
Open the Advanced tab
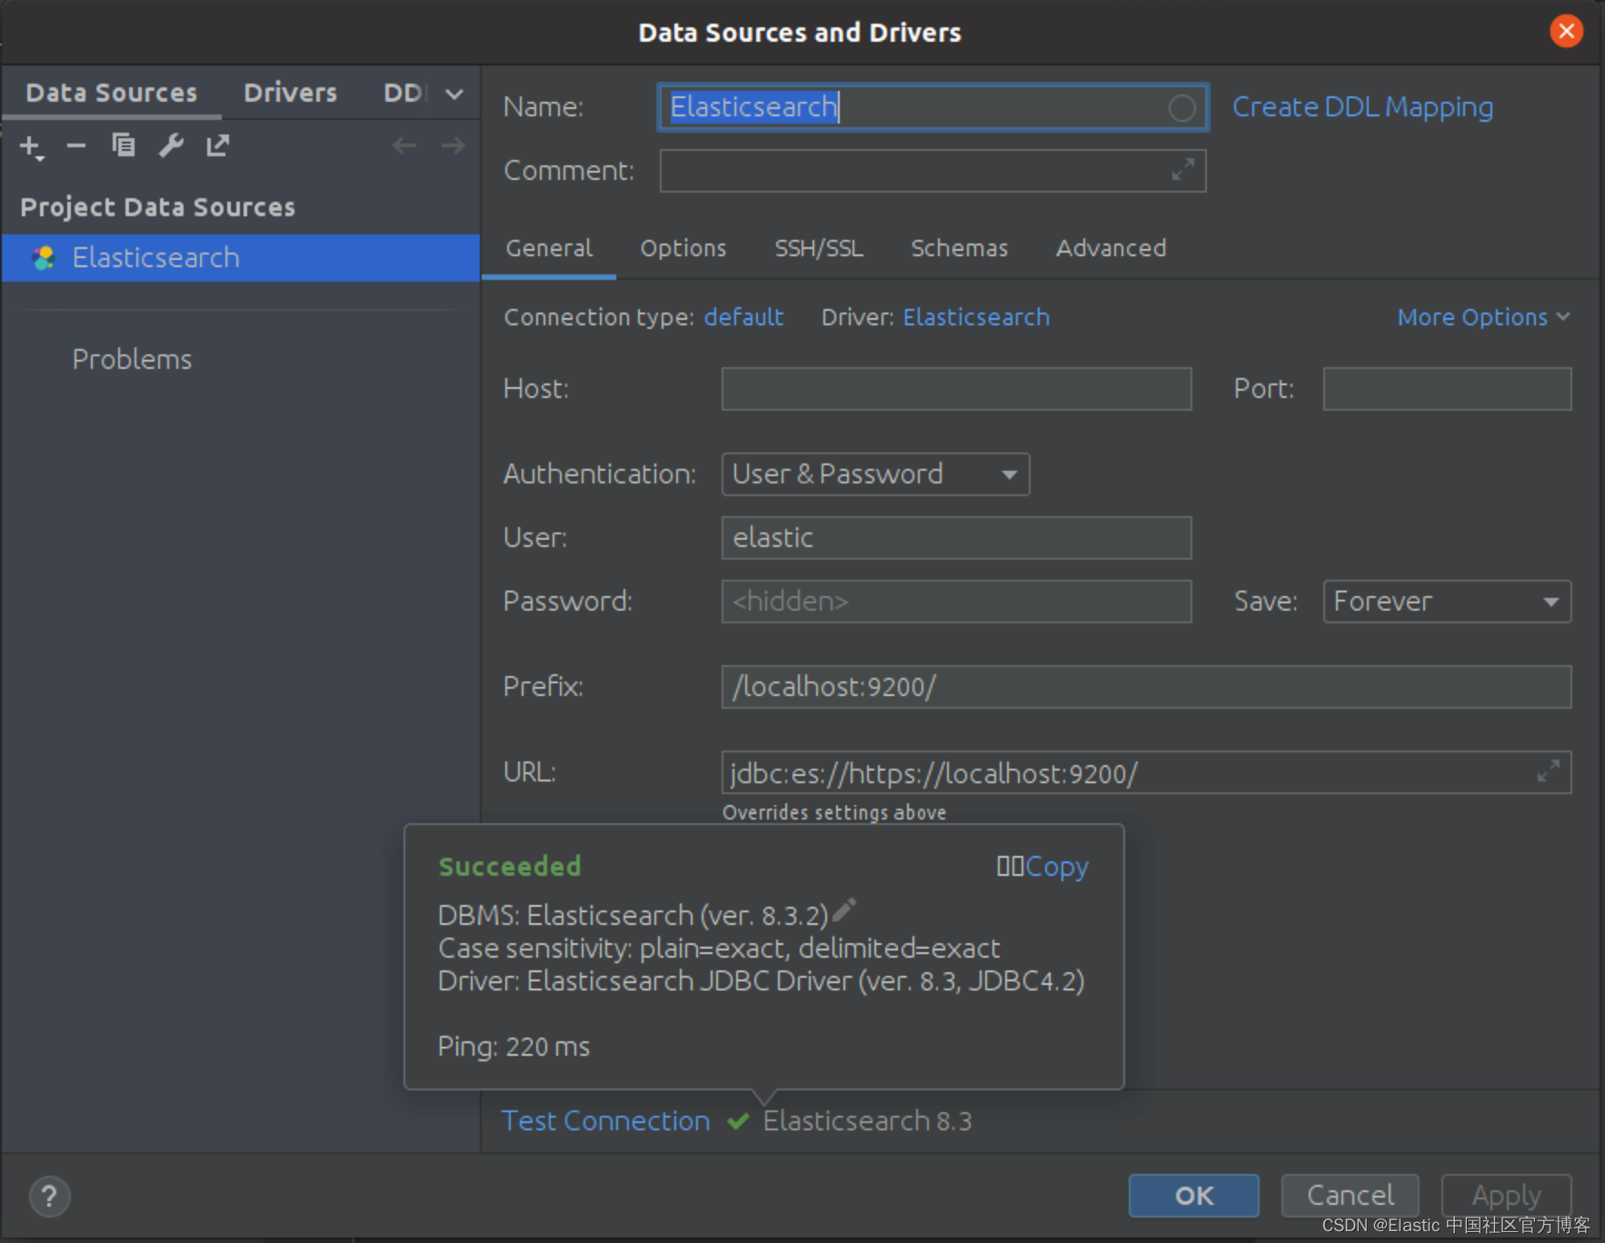(x=1111, y=248)
